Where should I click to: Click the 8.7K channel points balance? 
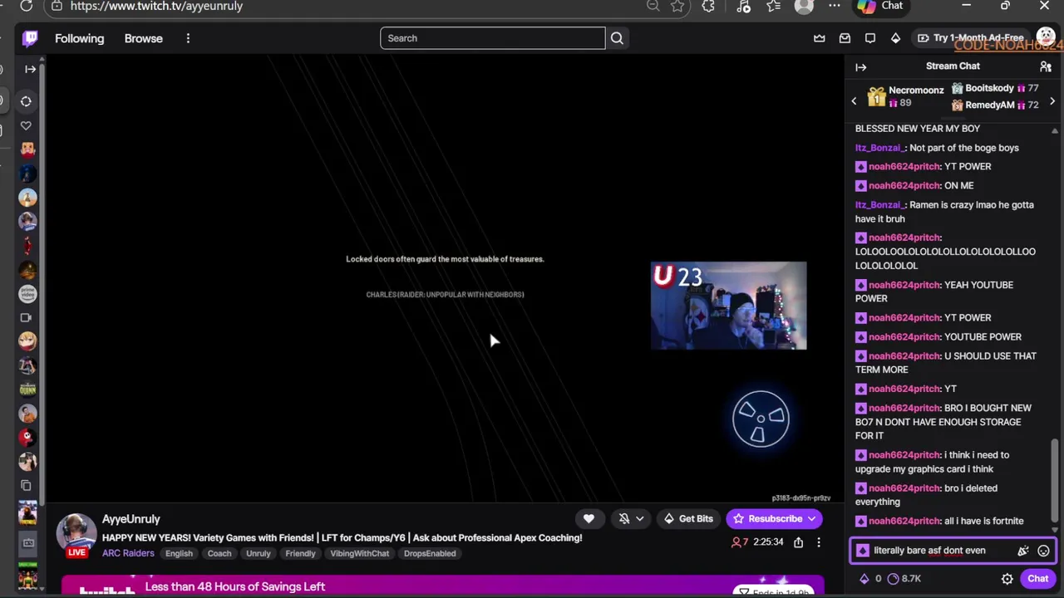pos(904,579)
